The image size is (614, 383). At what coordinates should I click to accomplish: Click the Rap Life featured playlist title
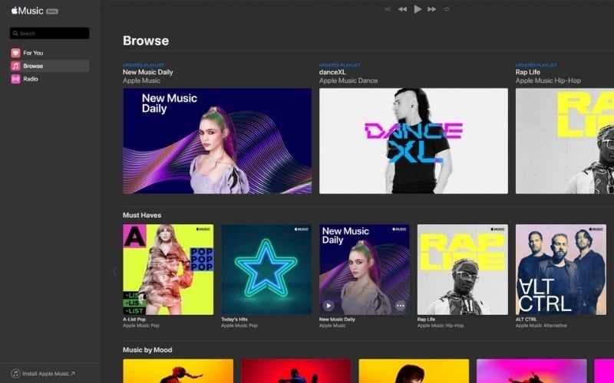point(528,72)
